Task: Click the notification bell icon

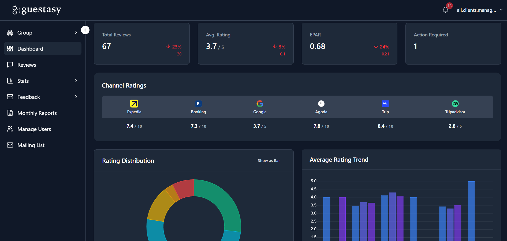Action: coord(445,10)
